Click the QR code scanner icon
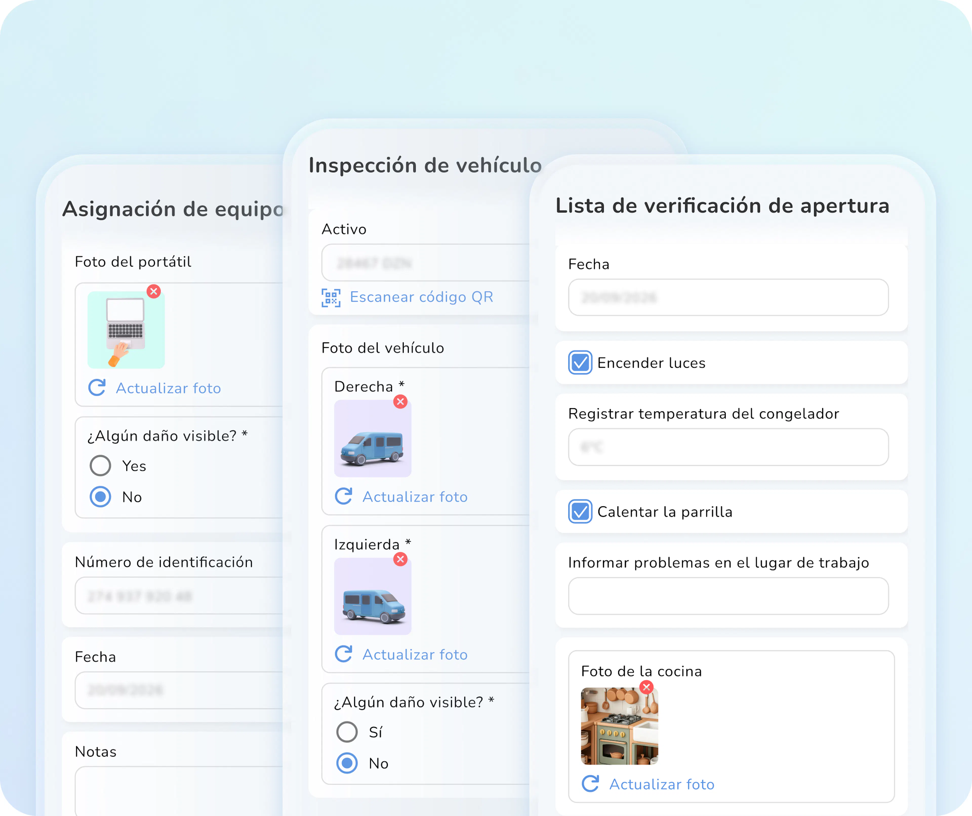This screenshot has height=816, width=972. click(331, 298)
